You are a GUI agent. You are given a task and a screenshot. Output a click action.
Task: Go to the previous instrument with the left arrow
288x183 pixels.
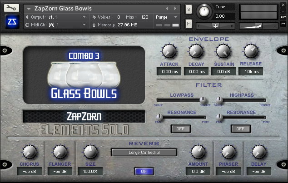click(167, 8)
